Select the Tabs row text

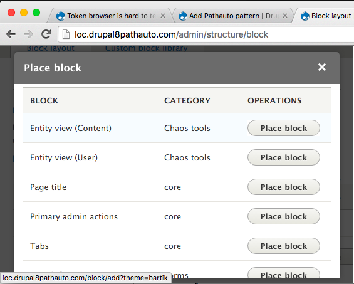(39, 246)
